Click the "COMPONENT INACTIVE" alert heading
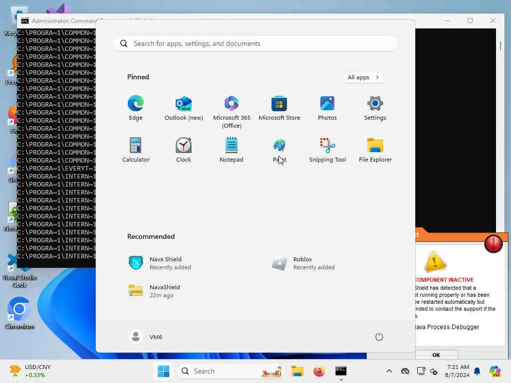Image resolution: width=511 pixels, height=383 pixels. pos(444,280)
